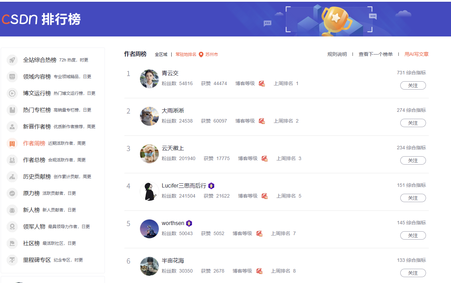Follow author 青云交 with 关注 button

pos(413,85)
